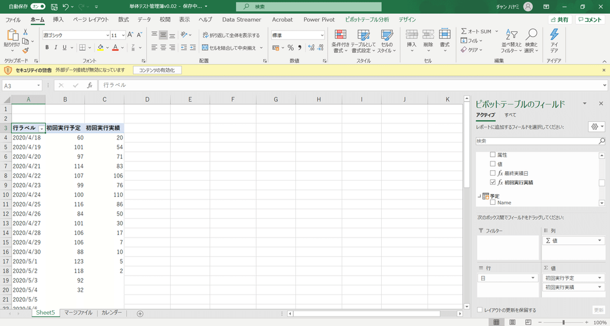610x326 pixels.
Task: Open Sort and Filter (並べ替えとフィルター)
Action: pyautogui.click(x=511, y=41)
